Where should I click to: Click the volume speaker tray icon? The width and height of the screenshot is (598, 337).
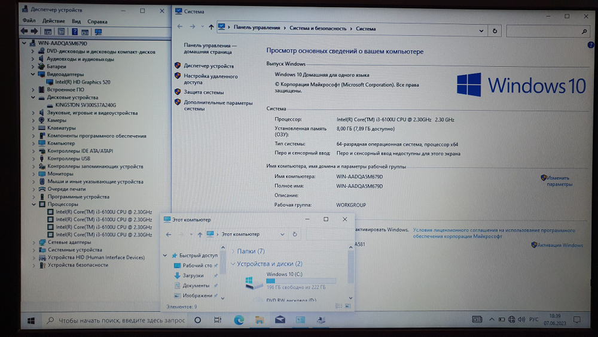[521, 319]
